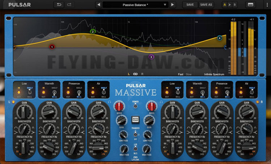
Task: Toggle left Air band In/Out switch
Action: point(93,92)
